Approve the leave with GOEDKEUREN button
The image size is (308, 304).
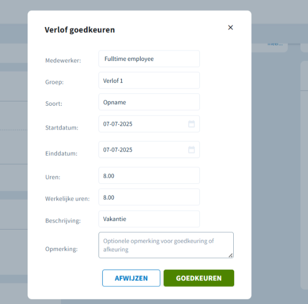coord(199,278)
